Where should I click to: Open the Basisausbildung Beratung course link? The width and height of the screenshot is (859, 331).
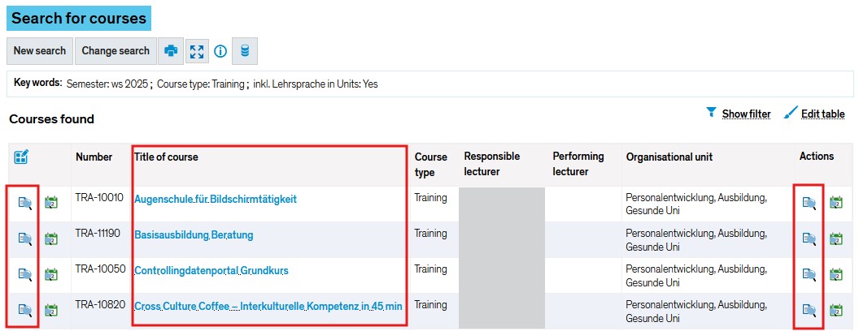194,235
